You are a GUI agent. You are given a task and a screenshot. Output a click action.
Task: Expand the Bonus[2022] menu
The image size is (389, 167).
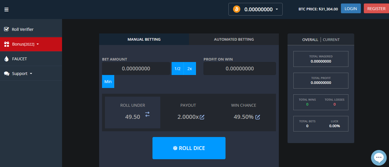[x=31, y=44]
